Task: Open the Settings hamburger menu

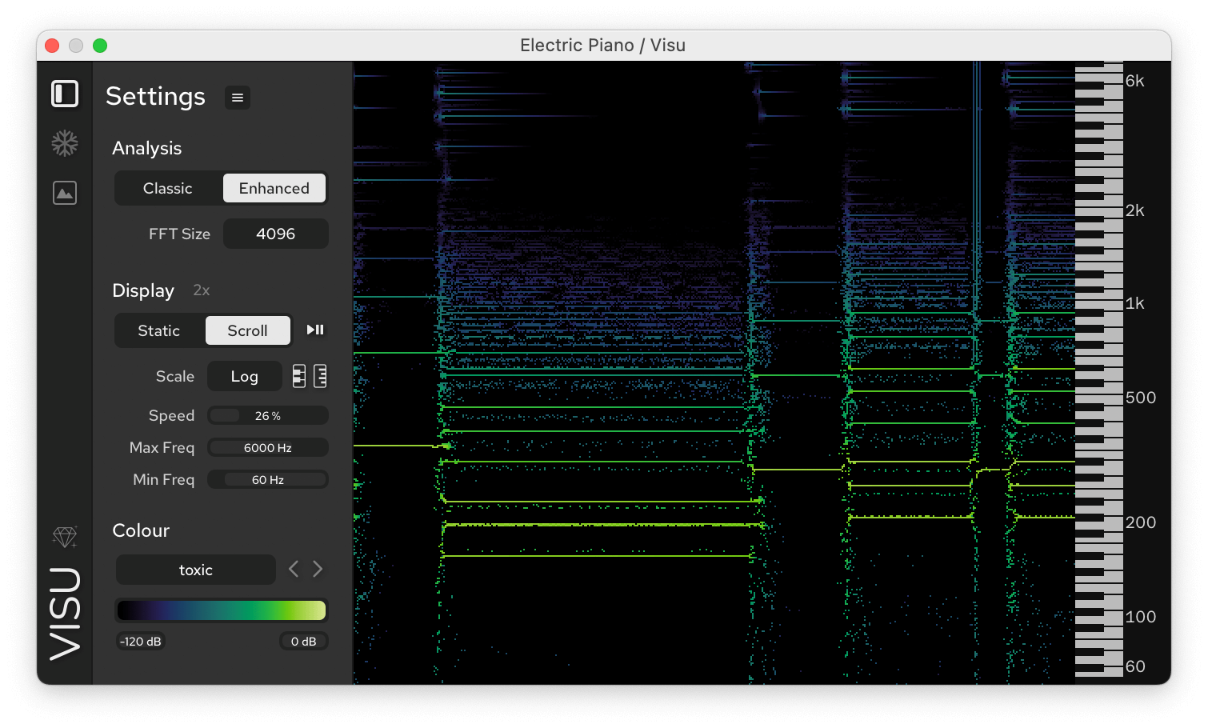Action: pos(237,98)
